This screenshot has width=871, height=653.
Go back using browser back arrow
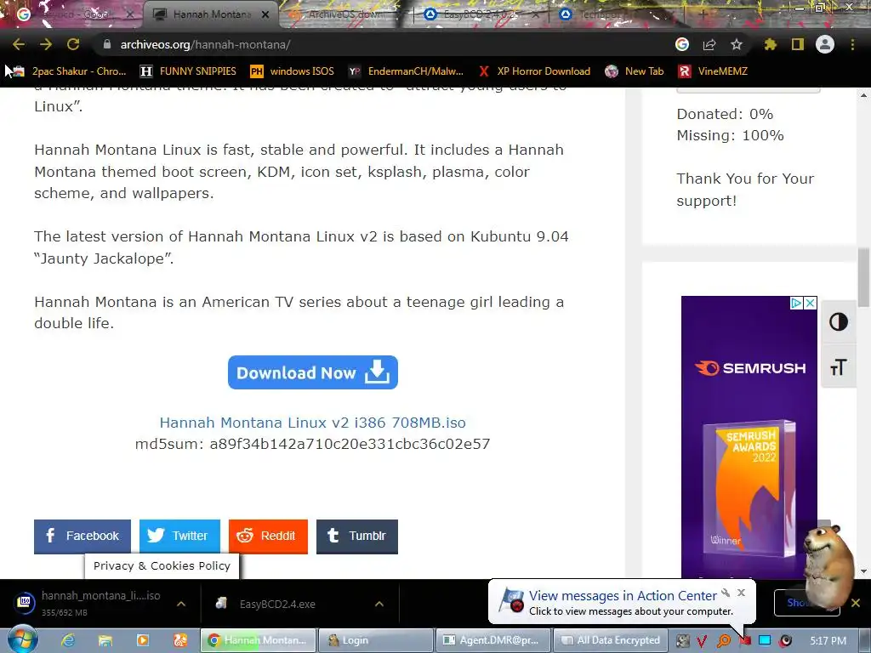pyautogui.click(x=19, y=44)
